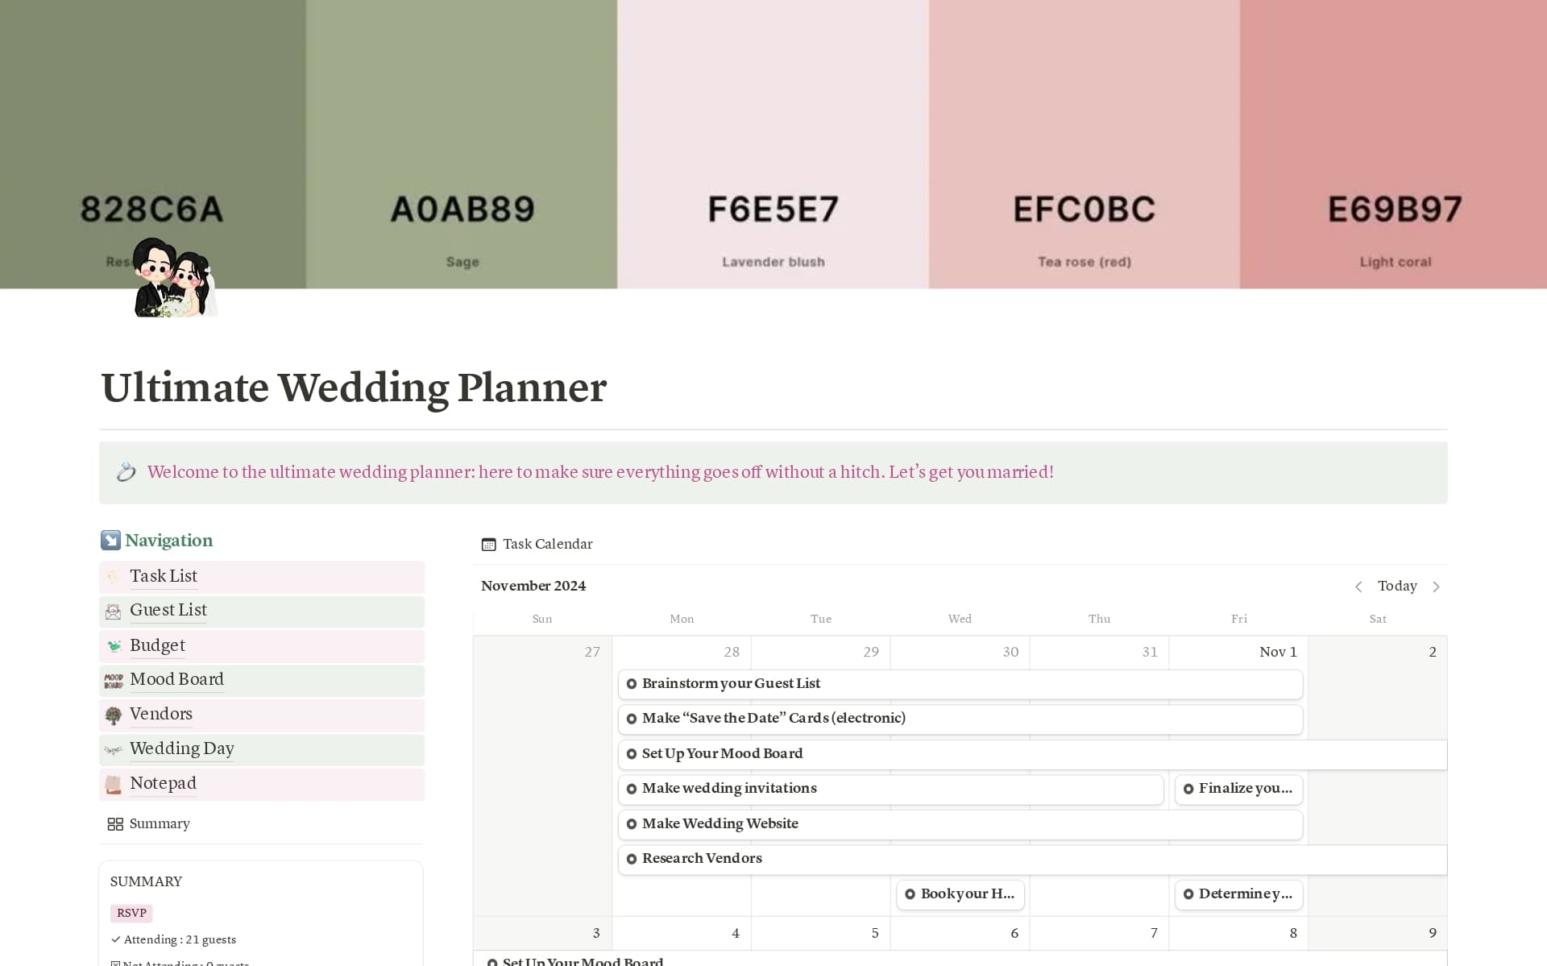Go to previous month using left chevron
Viewport: 1547px width, 966px height.
tap(1359, 587)
